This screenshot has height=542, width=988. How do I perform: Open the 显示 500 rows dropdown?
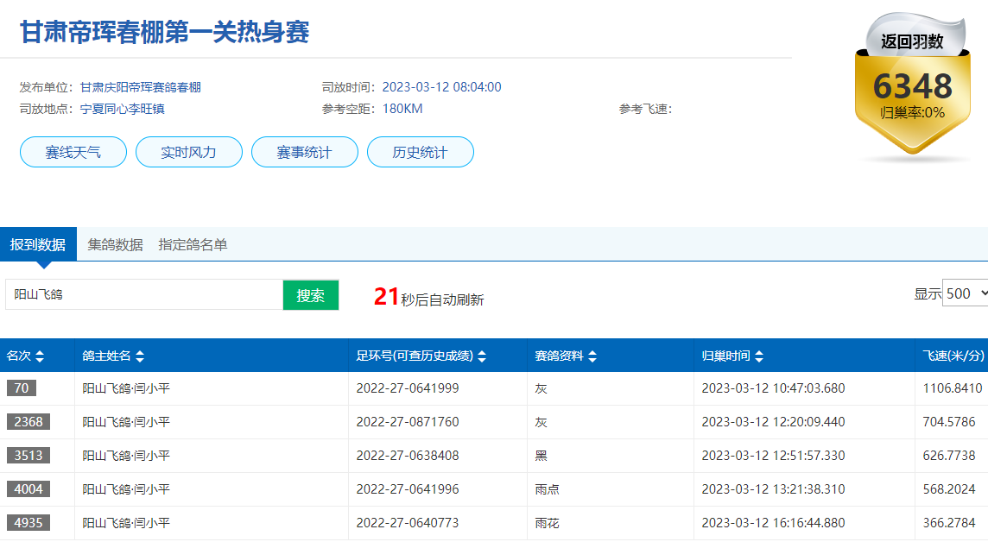pos(965,293)
